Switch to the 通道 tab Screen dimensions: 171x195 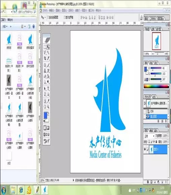151,130
